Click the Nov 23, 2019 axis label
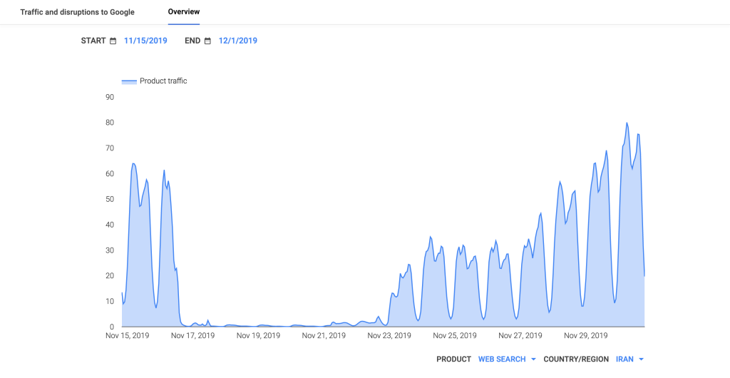This screenshot has height=378, width=730. coord(389,335)
